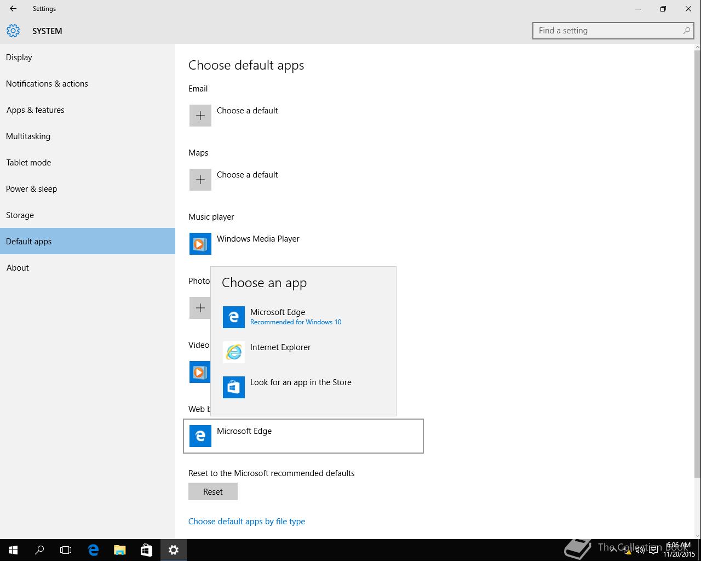Select Multitasking in the sidebar

[x=88, y=136]
